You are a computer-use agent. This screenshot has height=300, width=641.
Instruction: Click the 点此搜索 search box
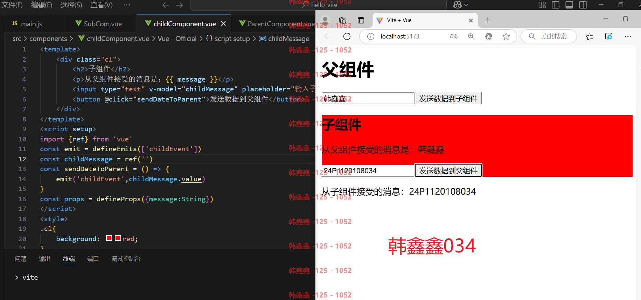pyautogui.click(x=549, y=36)
